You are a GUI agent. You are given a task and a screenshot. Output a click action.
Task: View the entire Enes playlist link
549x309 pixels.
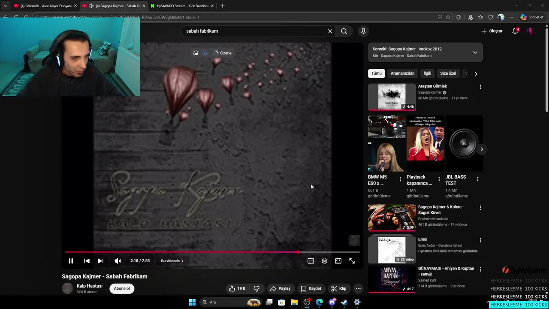pos(448,251)
